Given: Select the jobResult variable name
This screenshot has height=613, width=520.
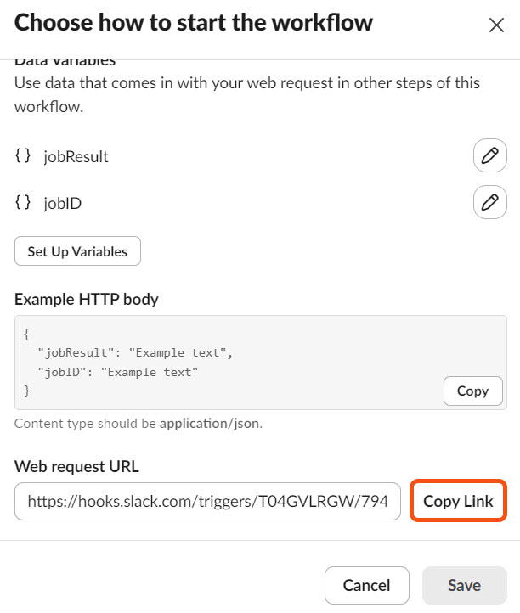Looking at the screenshot, I should [x=76, y=157].
